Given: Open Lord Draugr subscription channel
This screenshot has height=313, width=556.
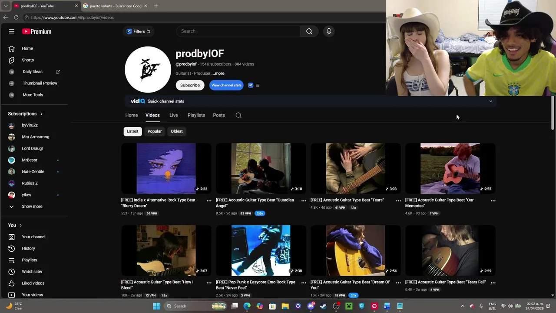Looking at the screenshot, I should [x=33, y=149].
